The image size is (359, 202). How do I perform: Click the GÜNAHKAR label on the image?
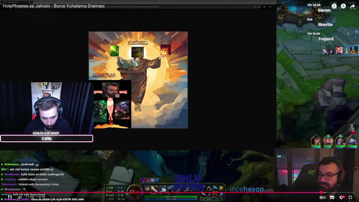(x=104, y=75)
